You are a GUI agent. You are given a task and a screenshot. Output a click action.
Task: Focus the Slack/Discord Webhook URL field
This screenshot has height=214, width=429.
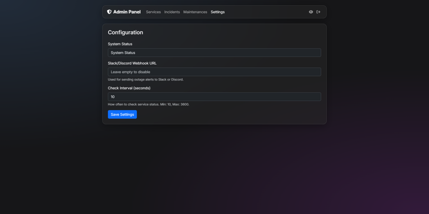pos(214,72)
